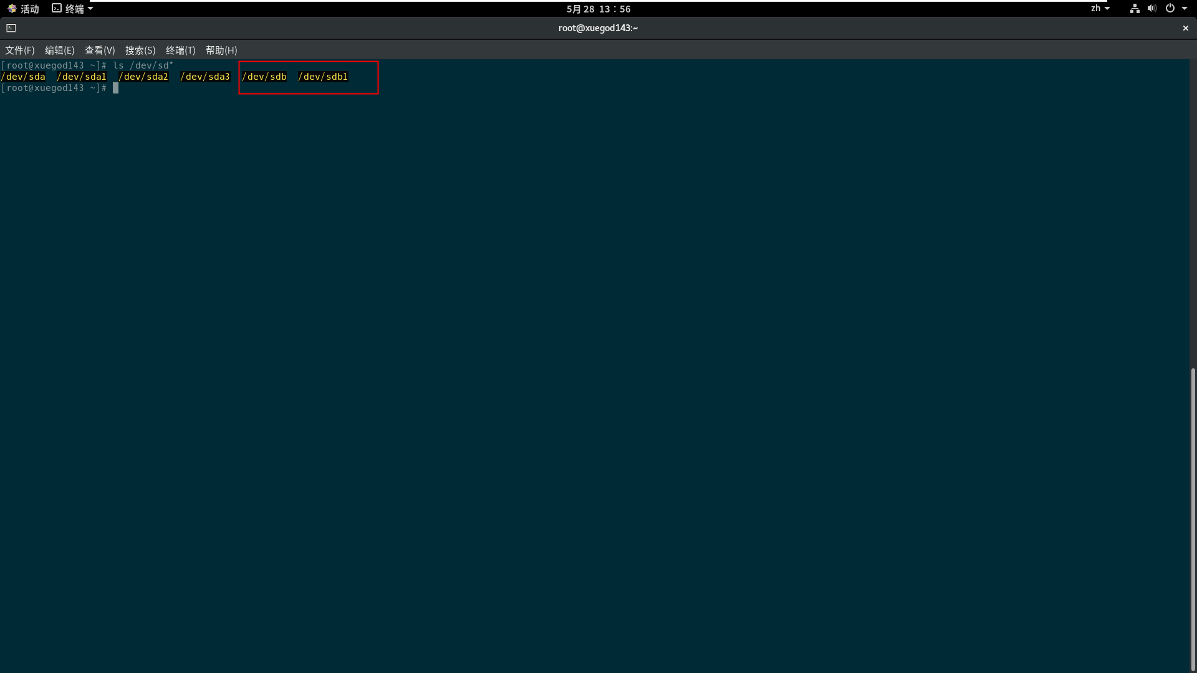Viewport: 1197px width, 673px height.
Task: Open the 搜索(S) menu
Action: (140, 50)
